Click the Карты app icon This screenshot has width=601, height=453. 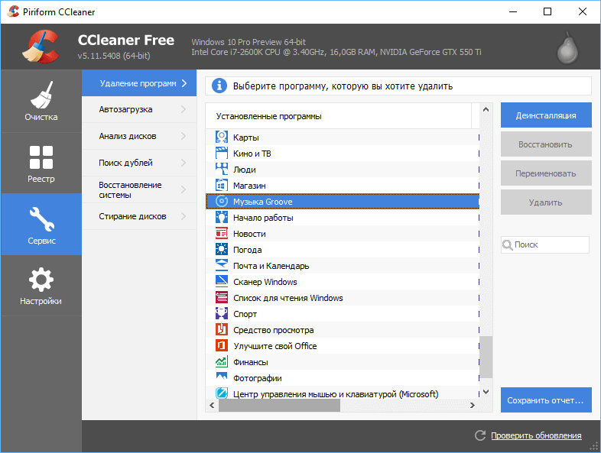coord(222,137)
